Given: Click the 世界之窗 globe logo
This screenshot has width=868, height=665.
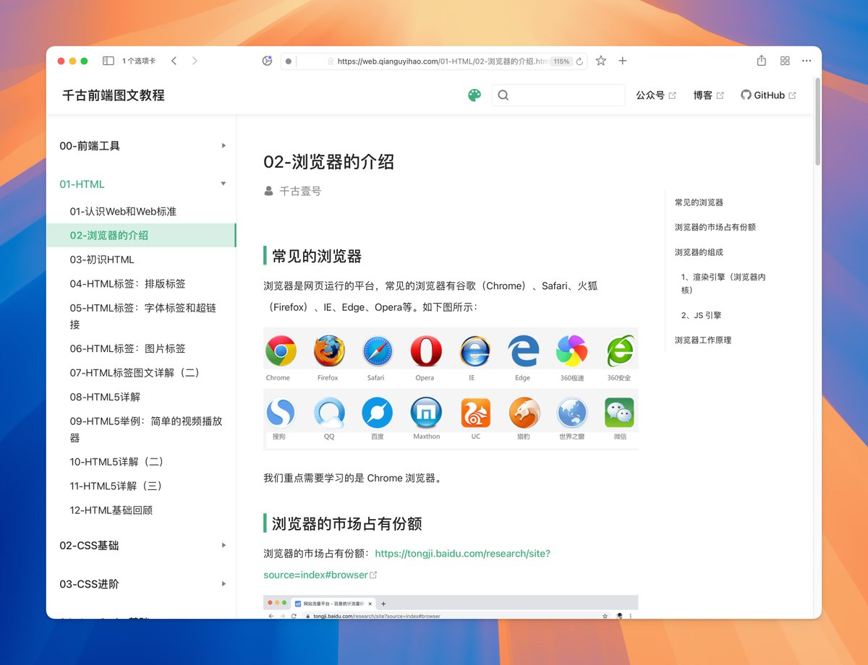Looking at the screenshot, I should 571,413.
